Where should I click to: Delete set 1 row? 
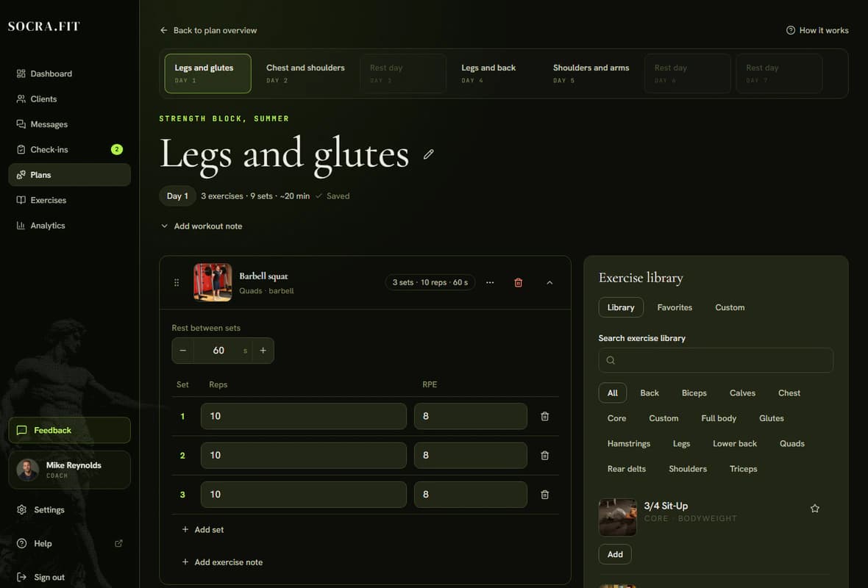coord(545,416)
